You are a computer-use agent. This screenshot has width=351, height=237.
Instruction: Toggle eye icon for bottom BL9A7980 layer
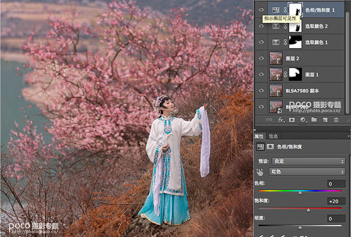pyautogui.click(x=261, y=106)
